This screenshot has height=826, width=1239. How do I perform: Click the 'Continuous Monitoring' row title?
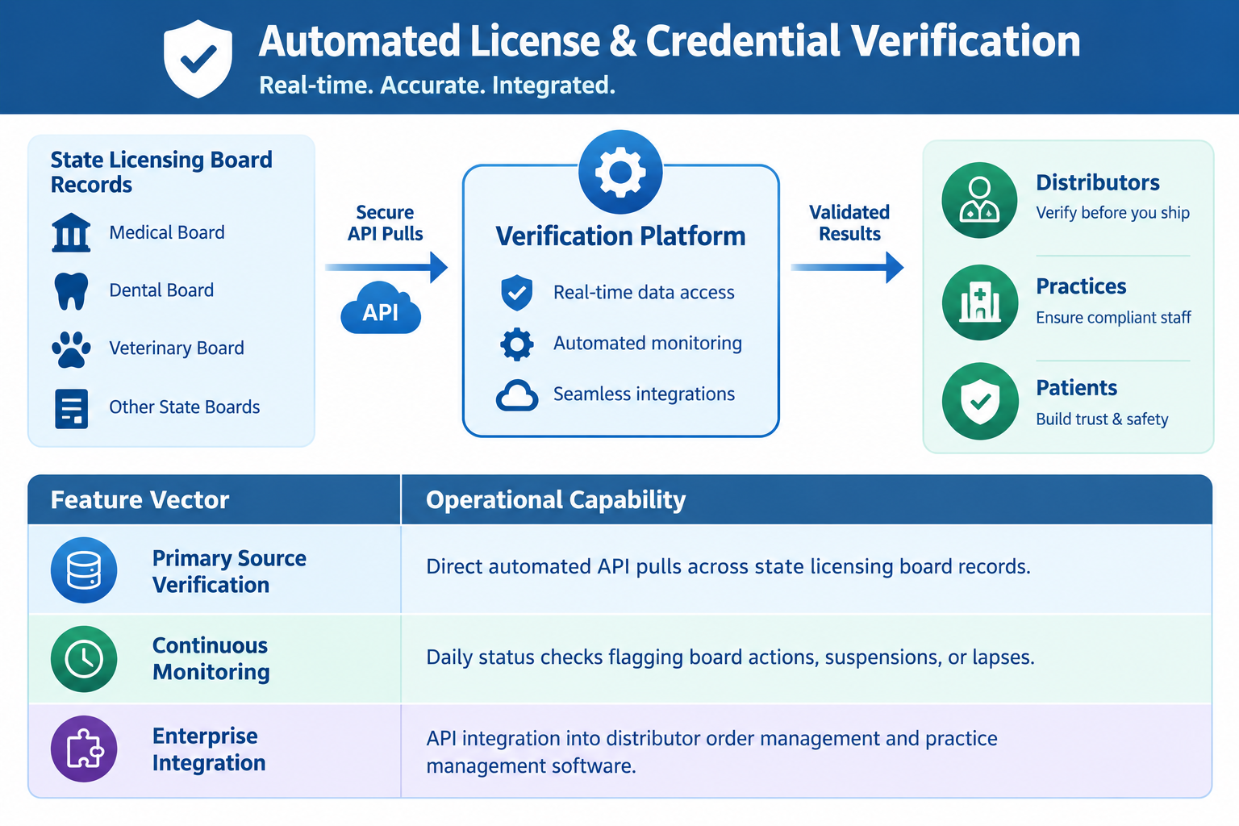coord(211,659)
